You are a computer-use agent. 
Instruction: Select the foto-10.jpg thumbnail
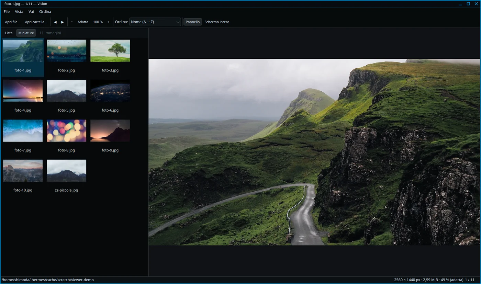(23, 177)
